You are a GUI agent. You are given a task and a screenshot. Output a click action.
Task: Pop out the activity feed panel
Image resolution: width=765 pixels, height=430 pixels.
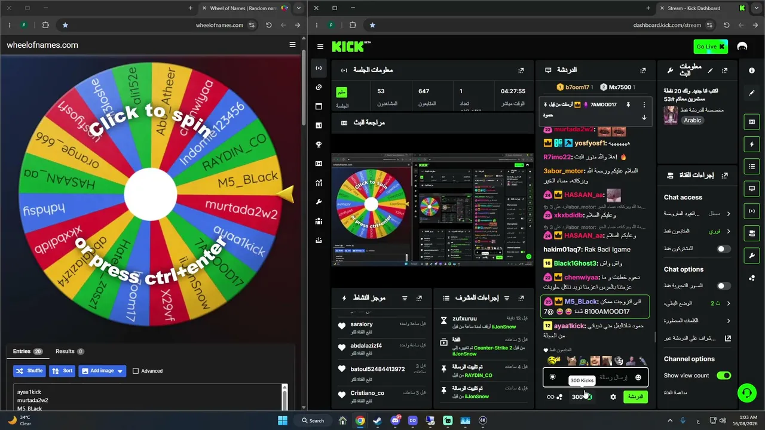420,298
